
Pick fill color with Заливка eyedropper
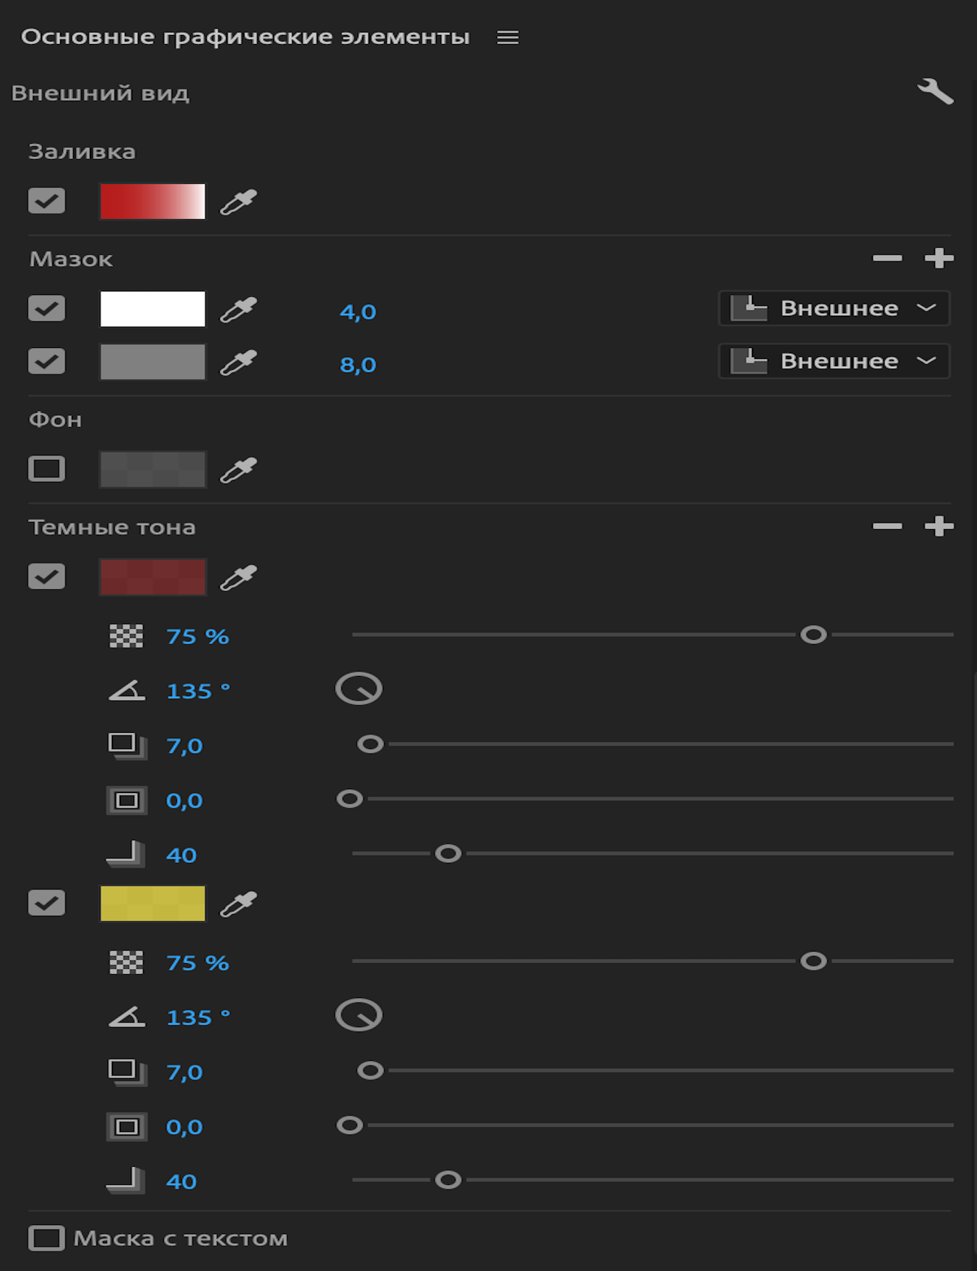239,202
